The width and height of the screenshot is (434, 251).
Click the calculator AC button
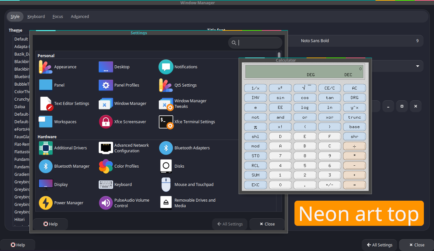tap(355, 88)
